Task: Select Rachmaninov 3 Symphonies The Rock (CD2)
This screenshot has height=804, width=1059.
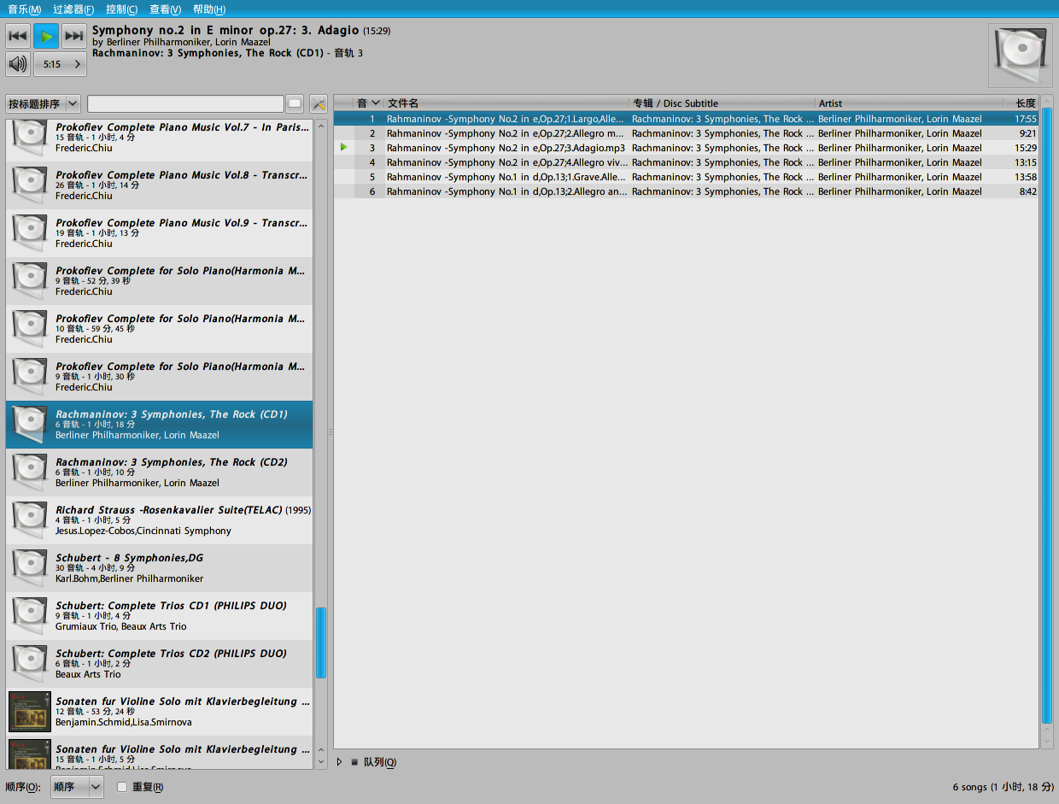Action: [x=160, y=472]
